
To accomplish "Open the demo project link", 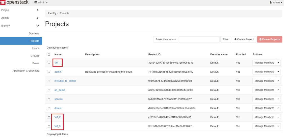I will (58, 108).
